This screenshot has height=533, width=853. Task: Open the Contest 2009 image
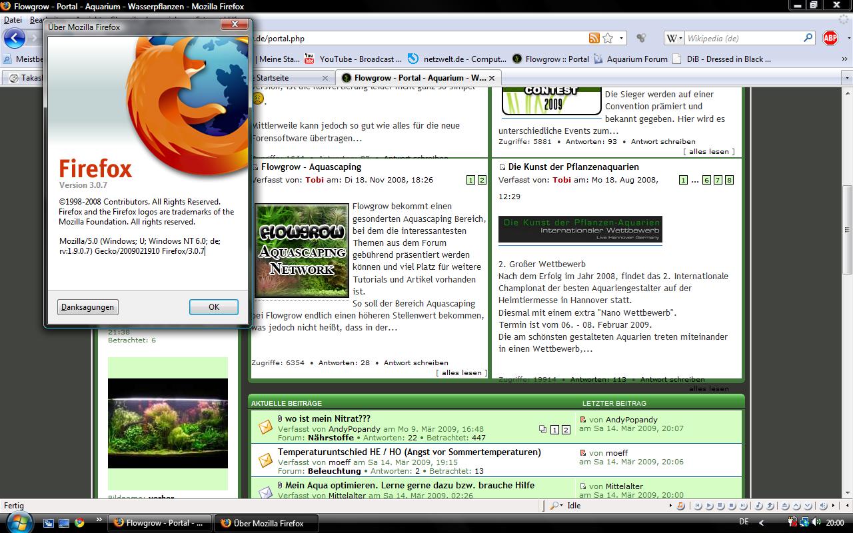pos(551,100)
